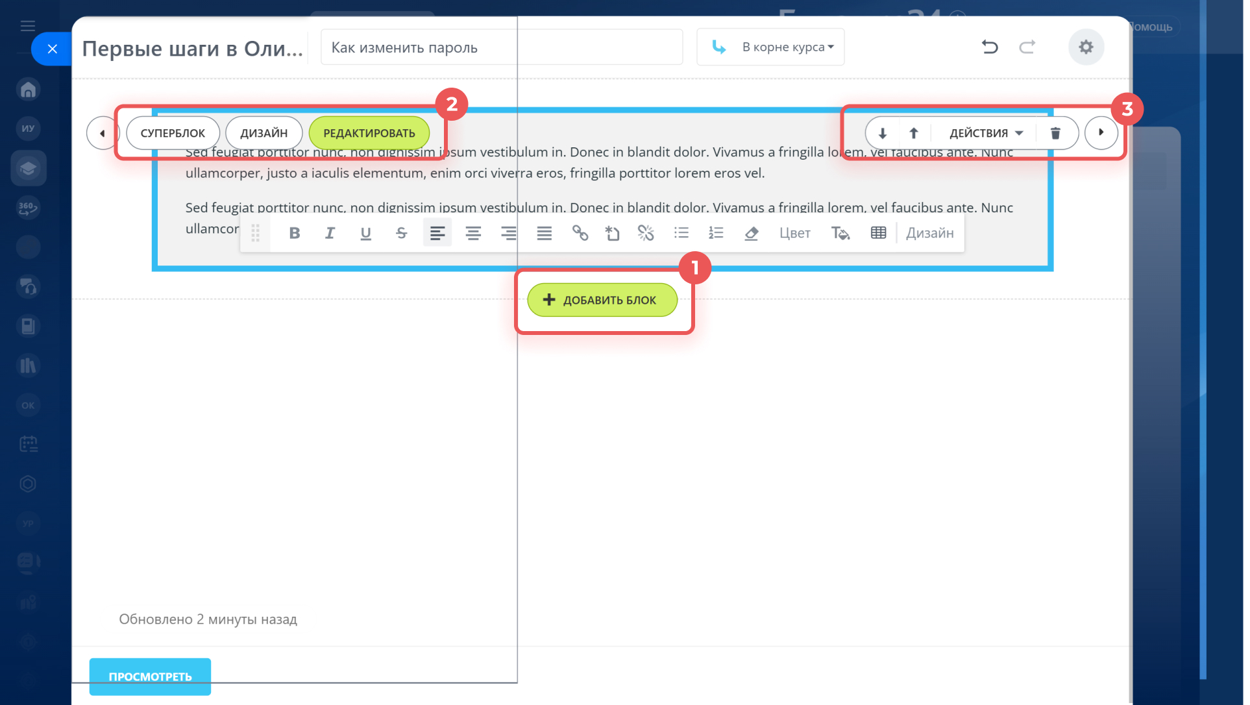The height and width of the screenshot is (705, 1250).
Task: Apply strikethrough formatting
Action: [401, 233]
